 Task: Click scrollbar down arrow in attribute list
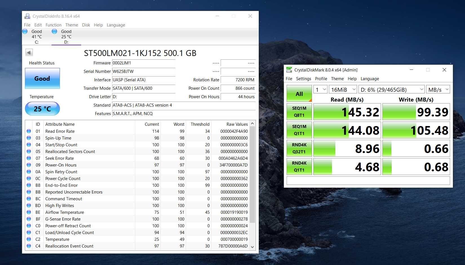point(253,247)
